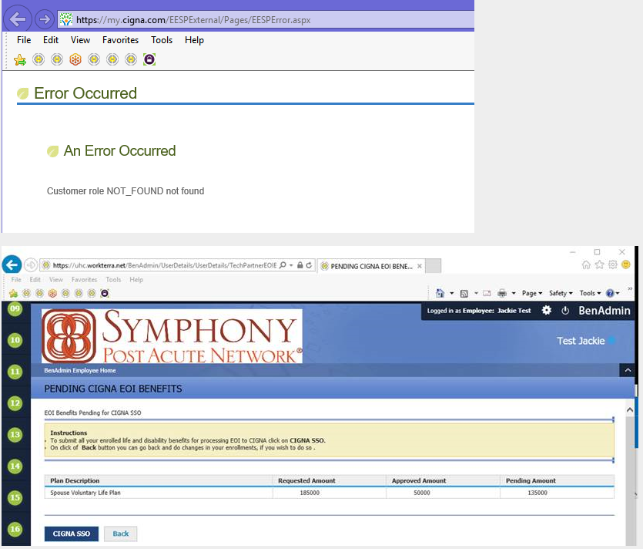Click the power/logout icon beside BenAdmin

564,310
